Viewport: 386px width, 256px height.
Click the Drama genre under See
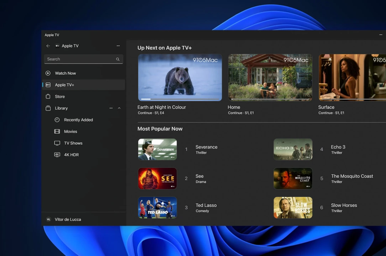(201, 182)
